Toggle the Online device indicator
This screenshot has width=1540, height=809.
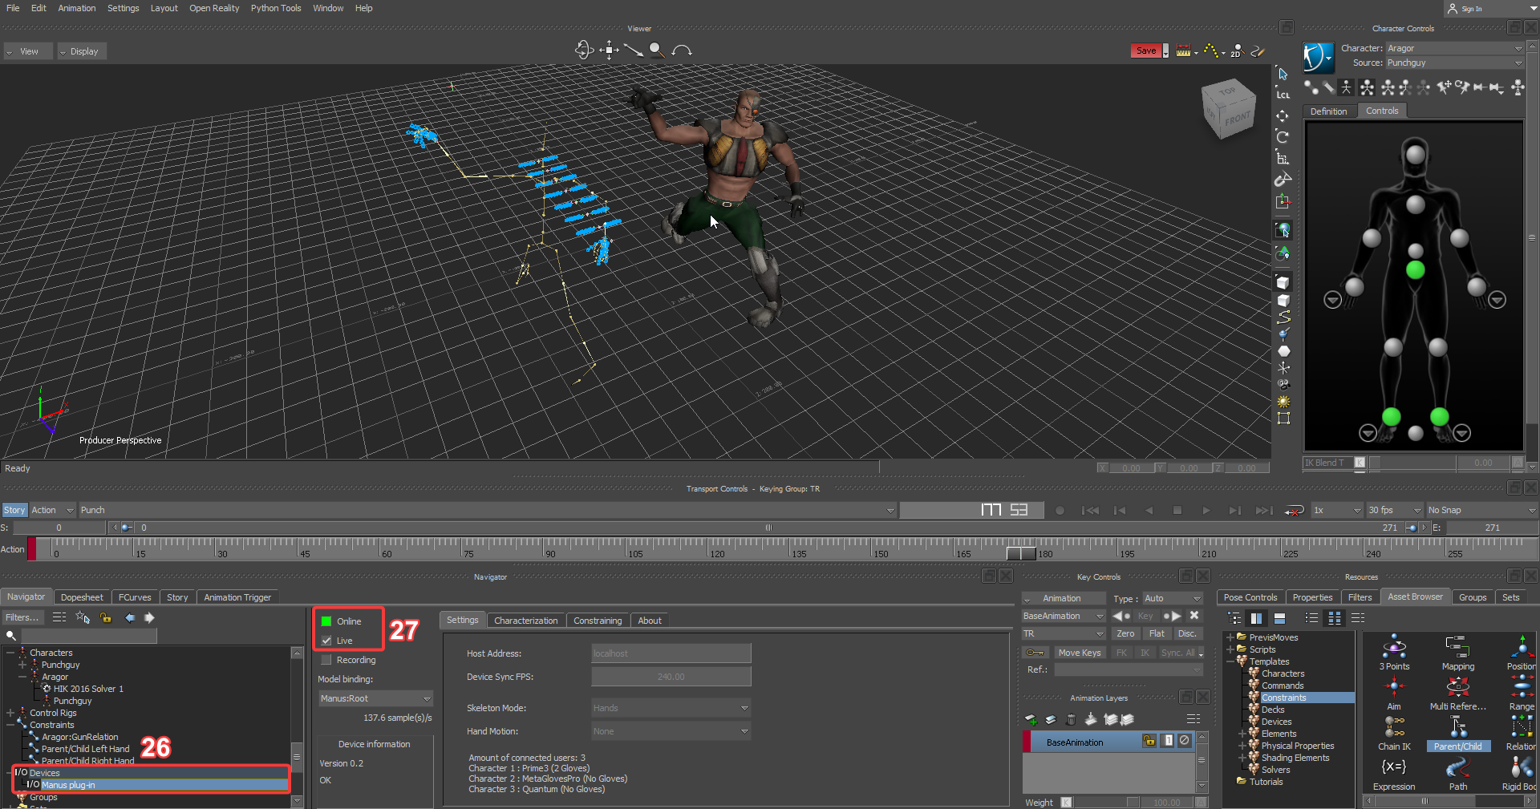click(x=326, y=621)
